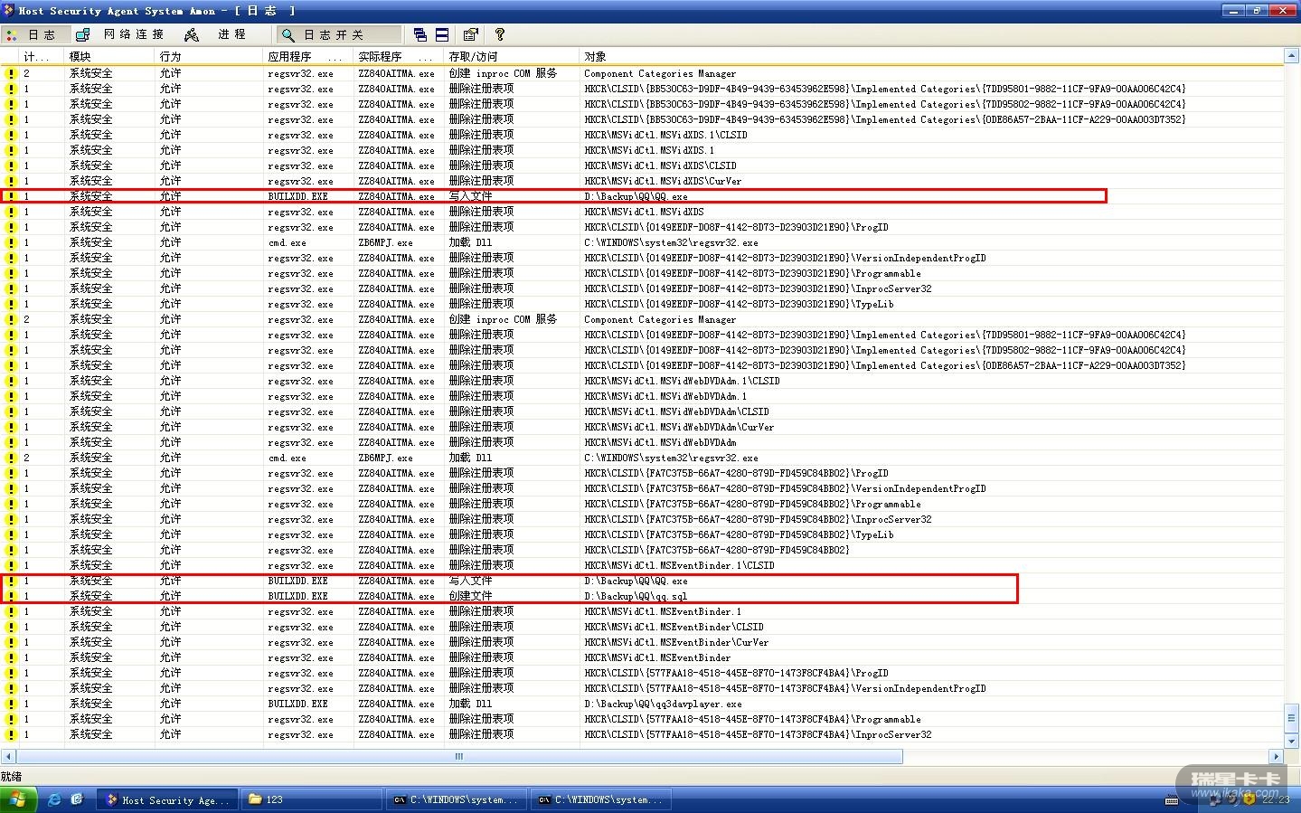The width and height of the screenshot is (1301, 813).
Task: Open the properties settings icon
Action: pyautogui.click(x=470, y=34)
